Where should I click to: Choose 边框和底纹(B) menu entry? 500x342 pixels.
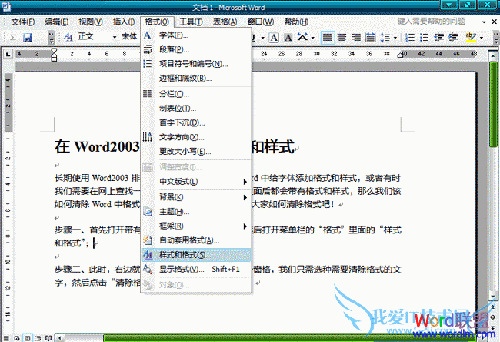tap(196, 79)
